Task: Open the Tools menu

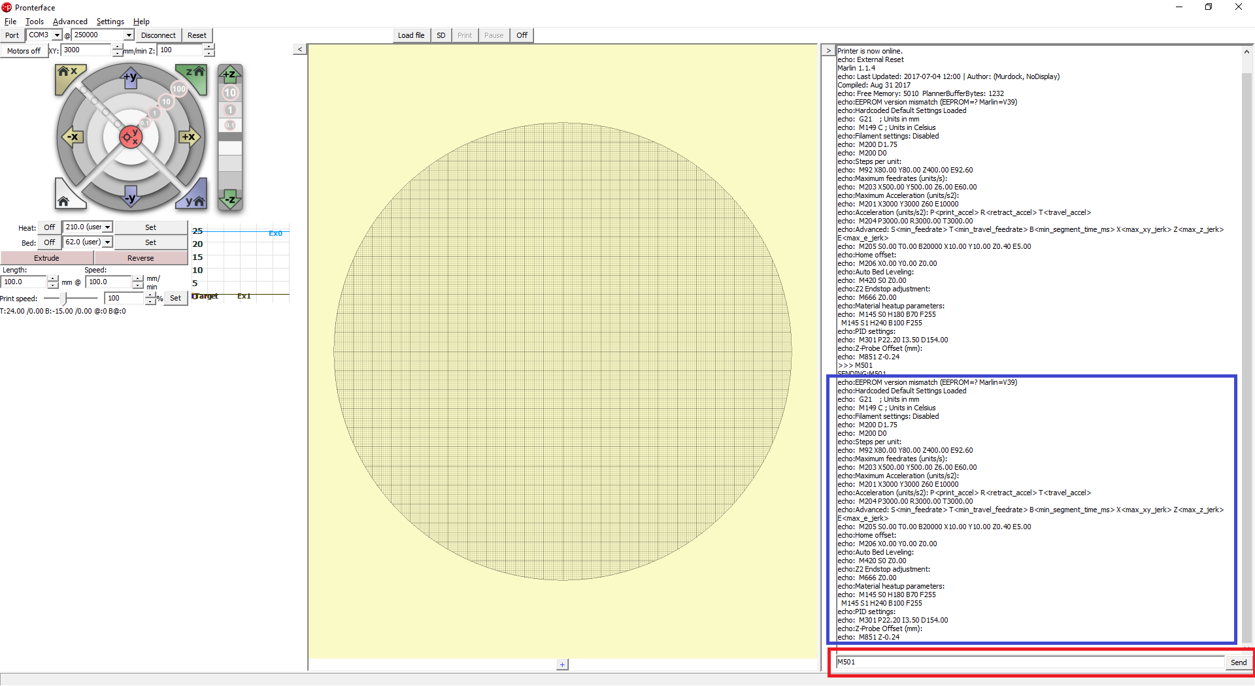Action: point(35,22)
